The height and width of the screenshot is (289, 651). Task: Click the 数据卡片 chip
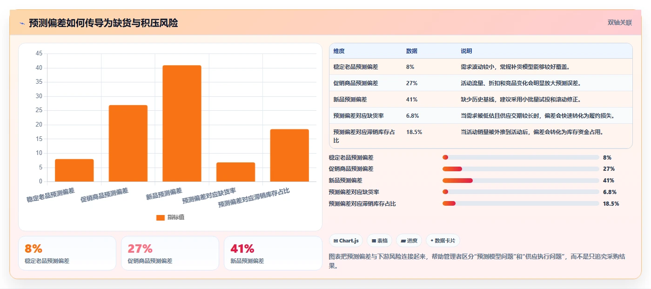click(443, 241)
